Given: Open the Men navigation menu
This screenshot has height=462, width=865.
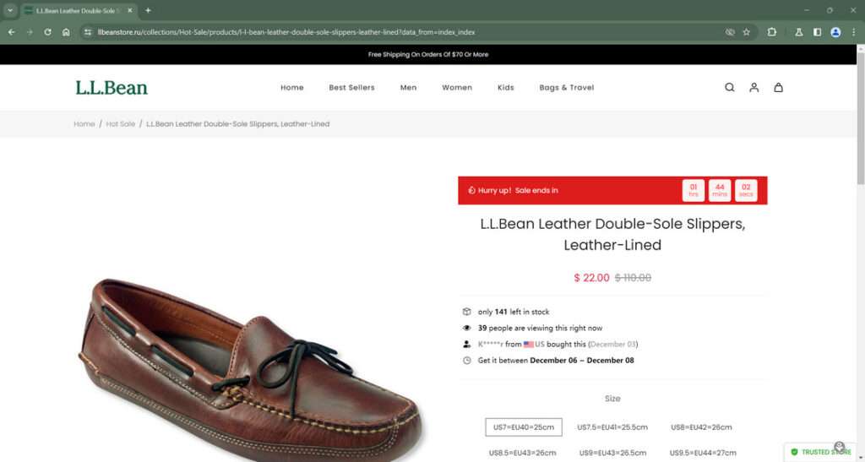Looking at the screenshot, I should click(408, 87).
